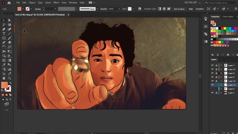Open the fill color dropdown in the control bar

click(23, 9)
